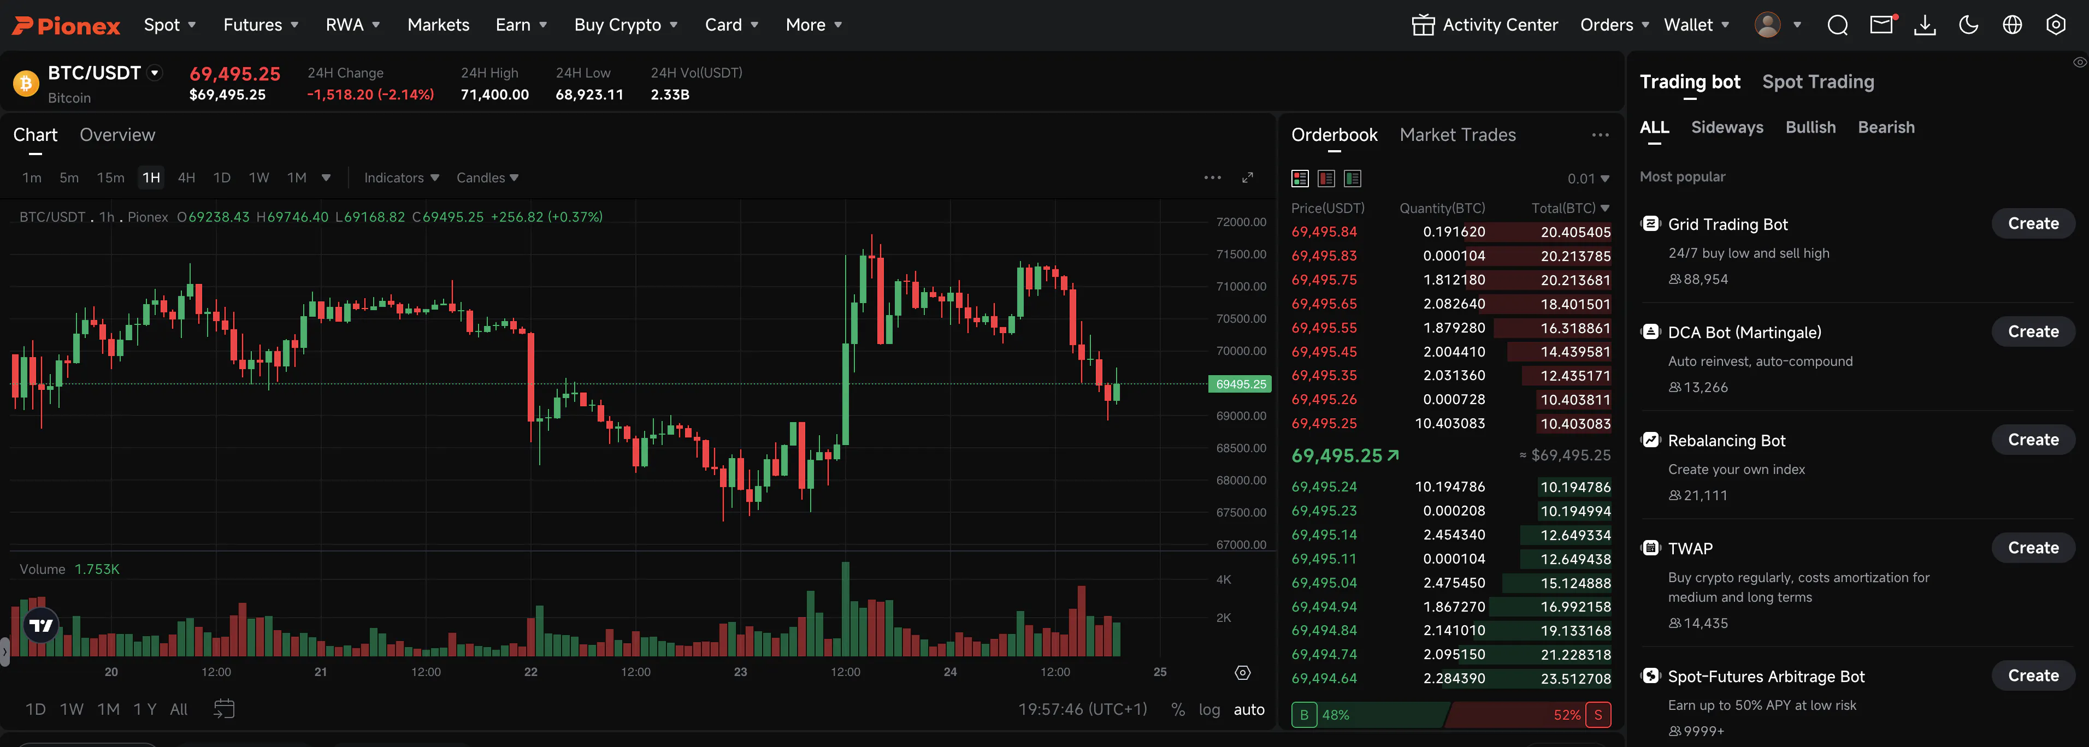This screenshot has width=2089, height=747.
Task: Open the date range calendar icon
Action: (x=224, y=709)
